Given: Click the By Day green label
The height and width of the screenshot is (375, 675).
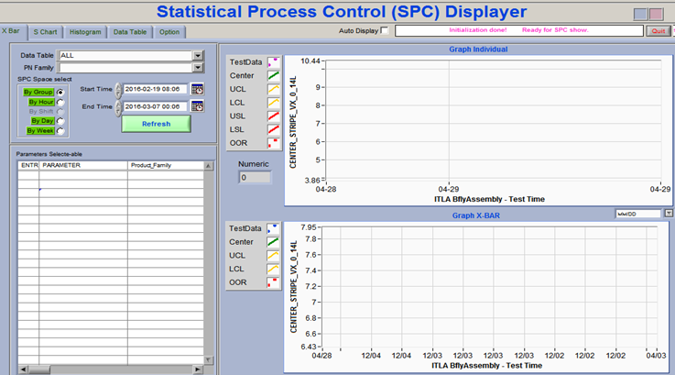Looking at the screenshot, I should point(43,121).
